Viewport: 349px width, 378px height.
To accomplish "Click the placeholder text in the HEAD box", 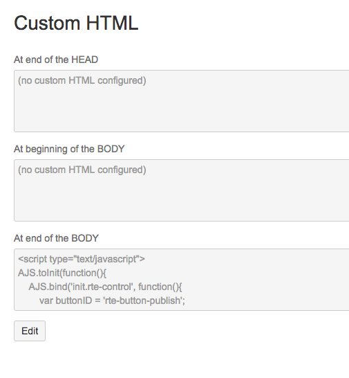I will (x=82, y=80).
